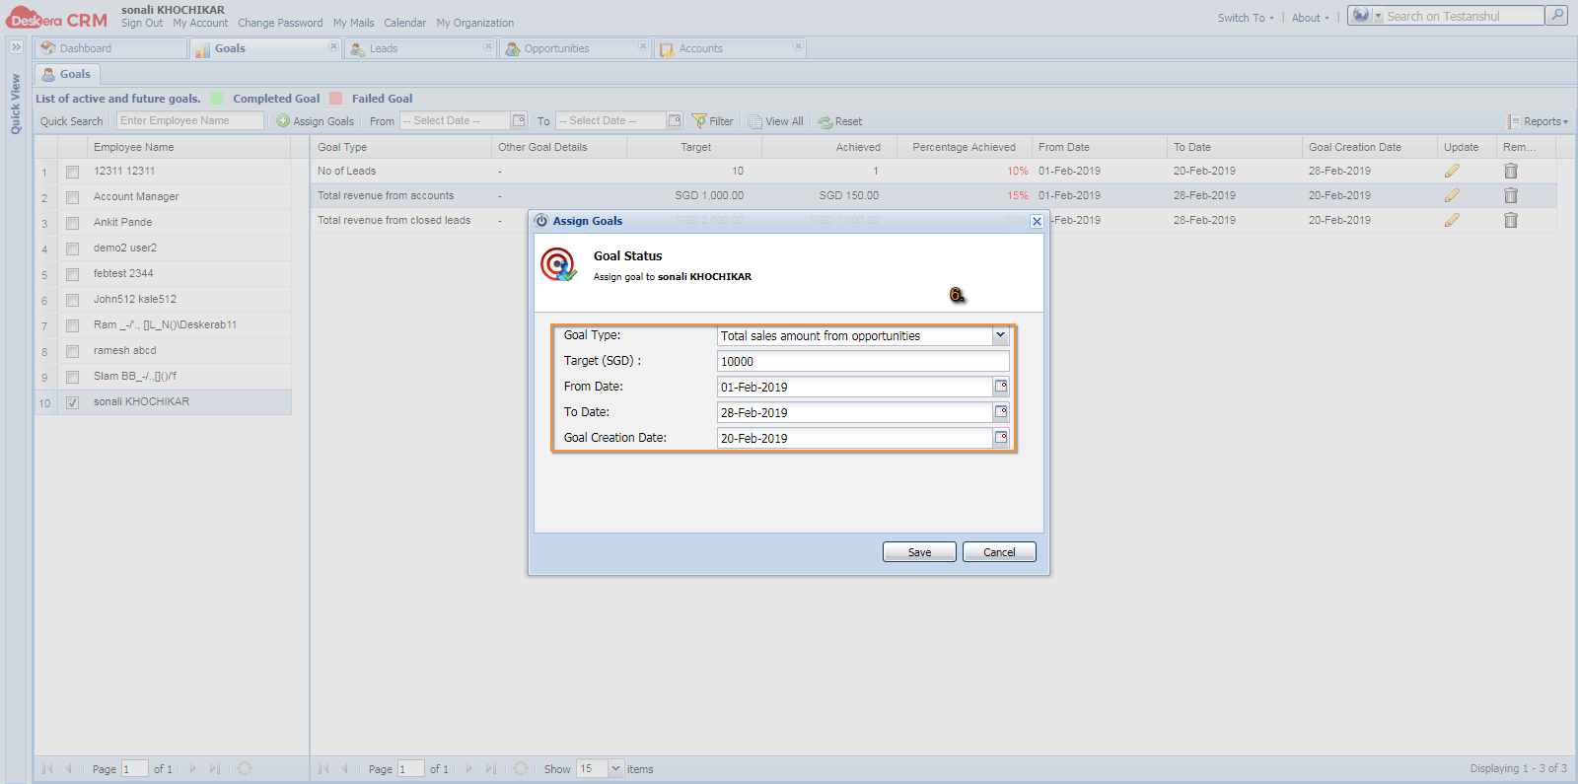
Task: Delete the Total revenue from accounts goal via trash icon
Action: (1511, 195)
